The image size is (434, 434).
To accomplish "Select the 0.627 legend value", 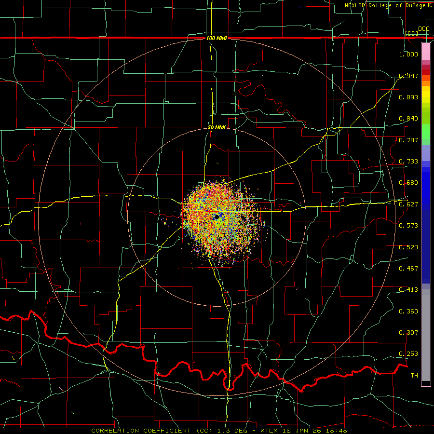I will [408, 204].
